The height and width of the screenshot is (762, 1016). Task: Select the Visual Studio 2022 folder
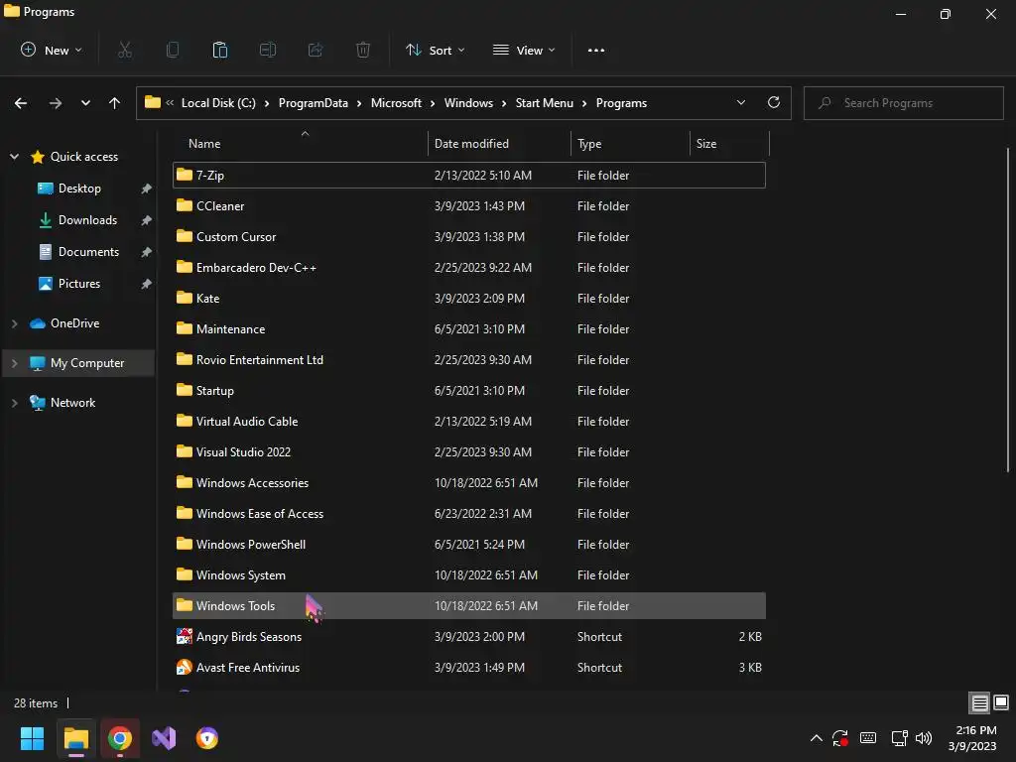pos(469,452)
